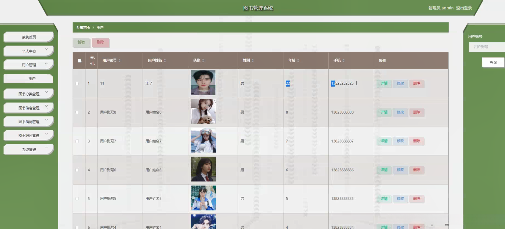Click 删除 for 用户账号6
The width and height of the screenshot is (505, 229).
tap(417, 170)
